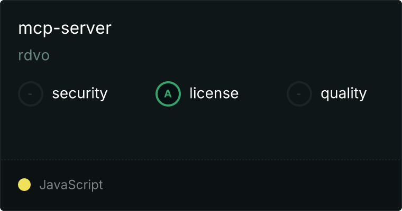Click the security grade dash circle
This screenshot has height=211, width=402.
[x=31, y=94]
